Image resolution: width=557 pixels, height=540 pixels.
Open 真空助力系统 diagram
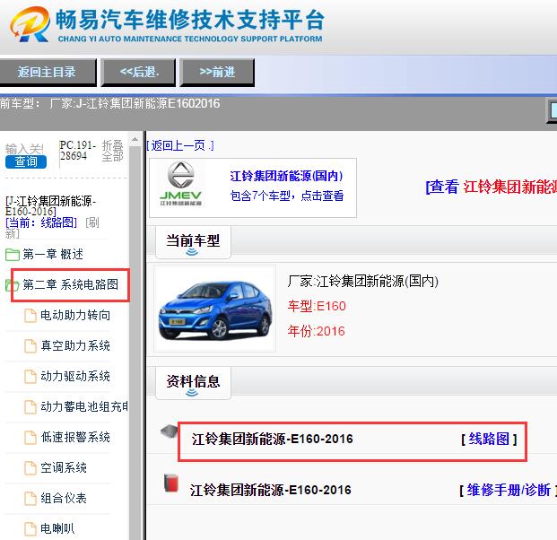click(x=75, y=346)
